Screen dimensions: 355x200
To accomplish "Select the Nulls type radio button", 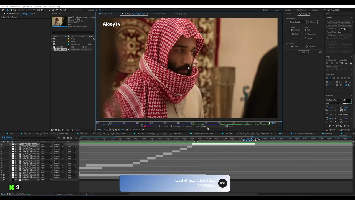I will pyautogui.click(x=305, y=30).
